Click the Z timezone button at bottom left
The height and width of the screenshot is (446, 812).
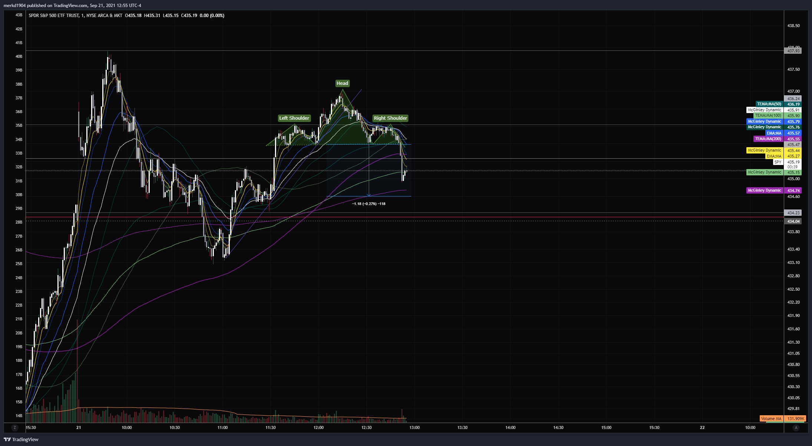click(x=15, y=427)
